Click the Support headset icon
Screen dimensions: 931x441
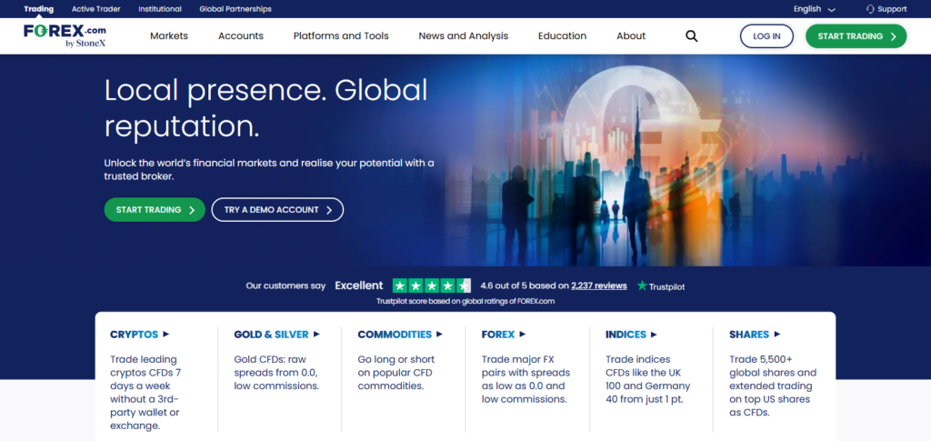point(870,9)
